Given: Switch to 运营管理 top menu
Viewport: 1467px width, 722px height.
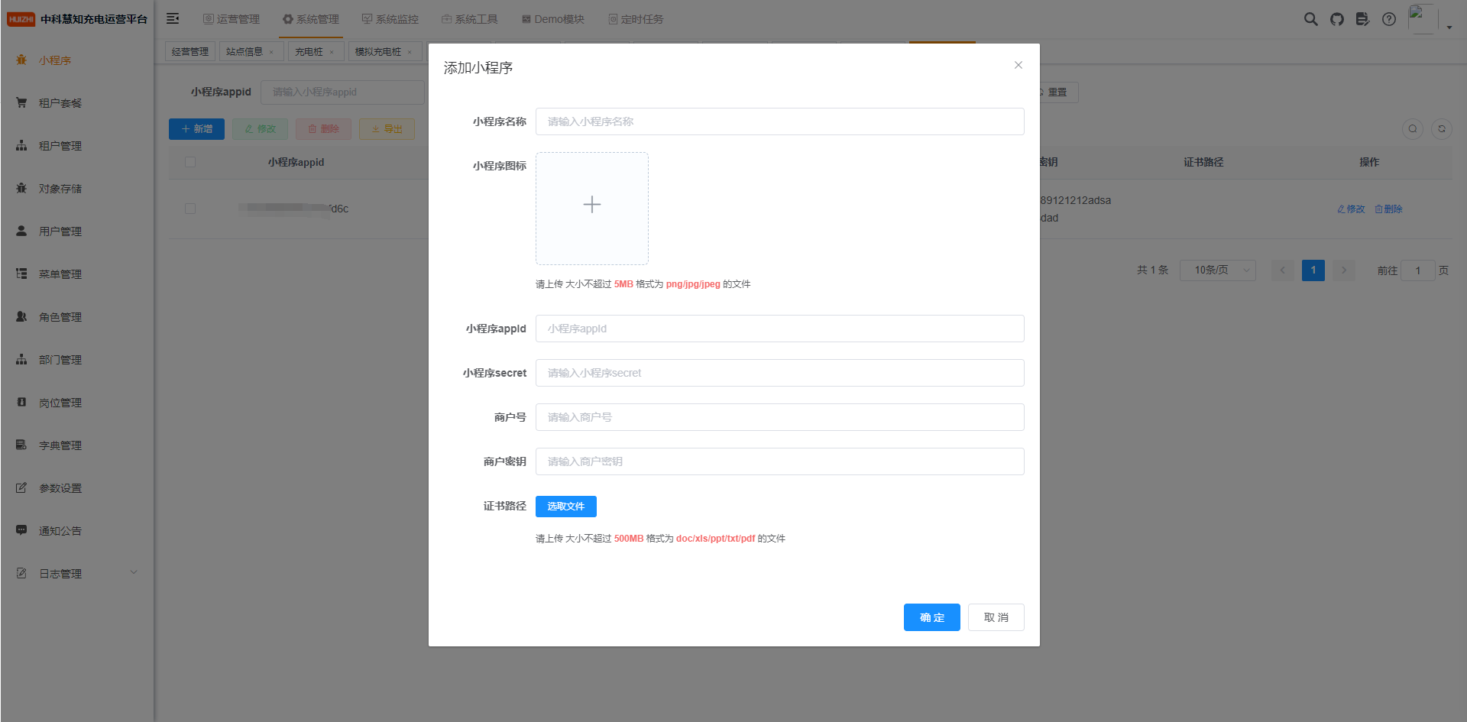Looking at the screenshot, I should (232, 19).
